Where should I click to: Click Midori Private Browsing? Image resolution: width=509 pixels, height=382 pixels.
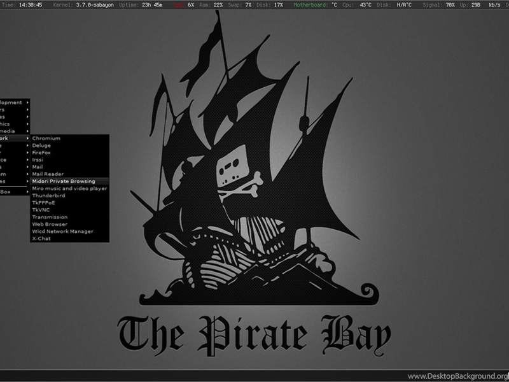coord(69,181)
